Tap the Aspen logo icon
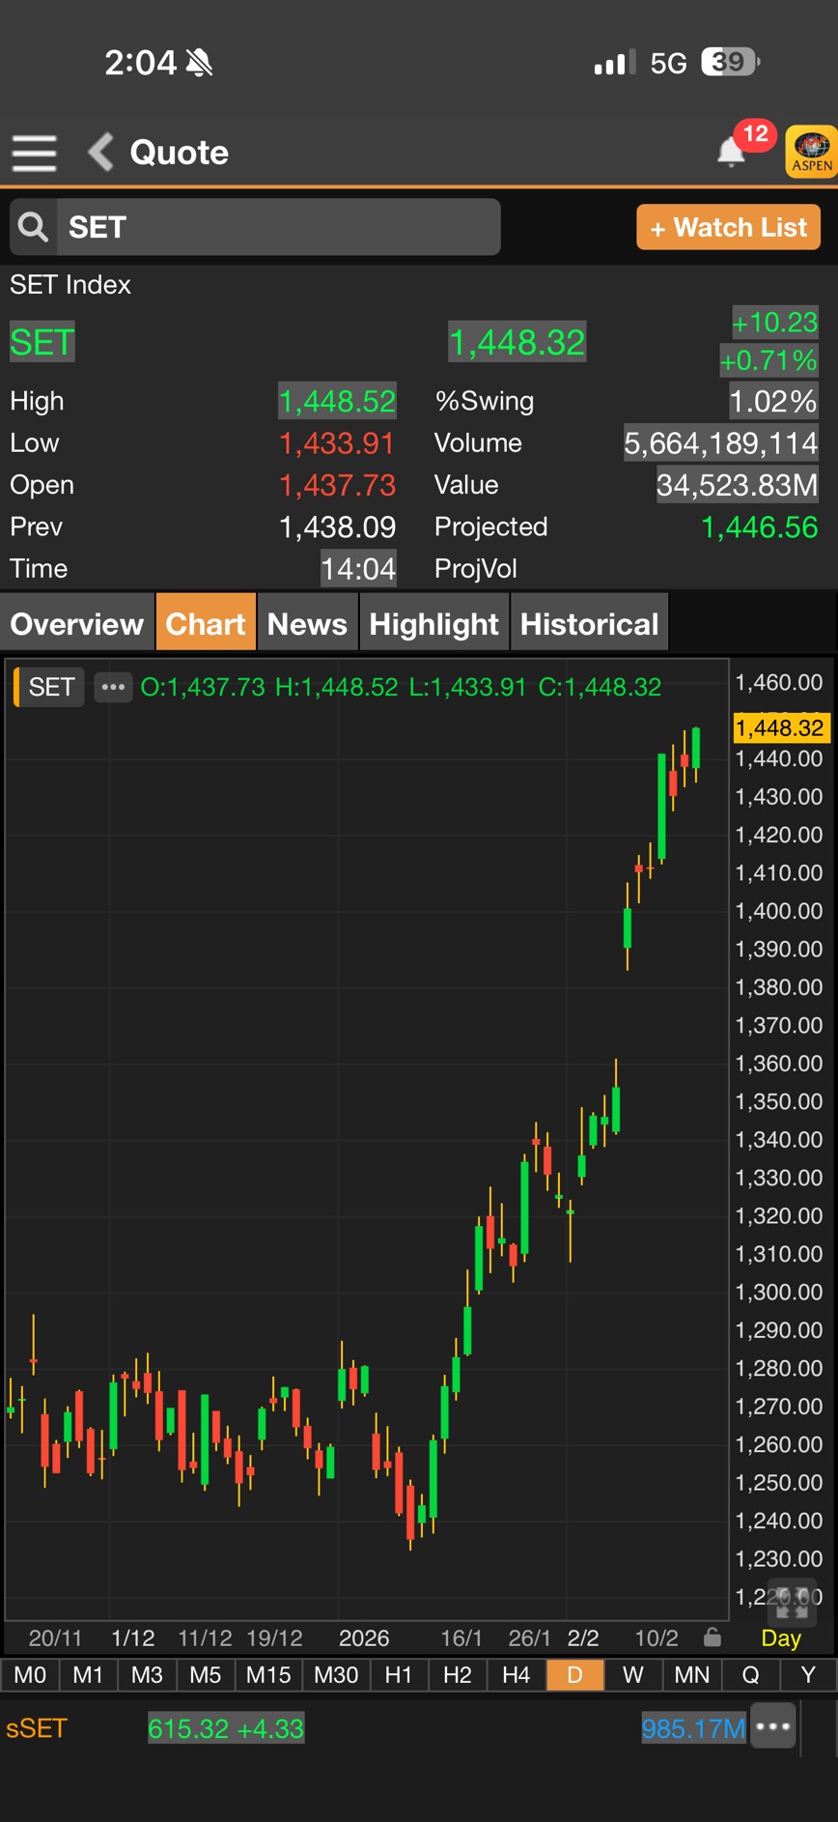838x1822 pixels. coord(811,152)
